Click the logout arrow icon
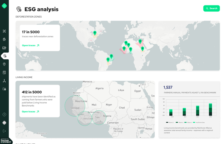 (x=4, y=131)
